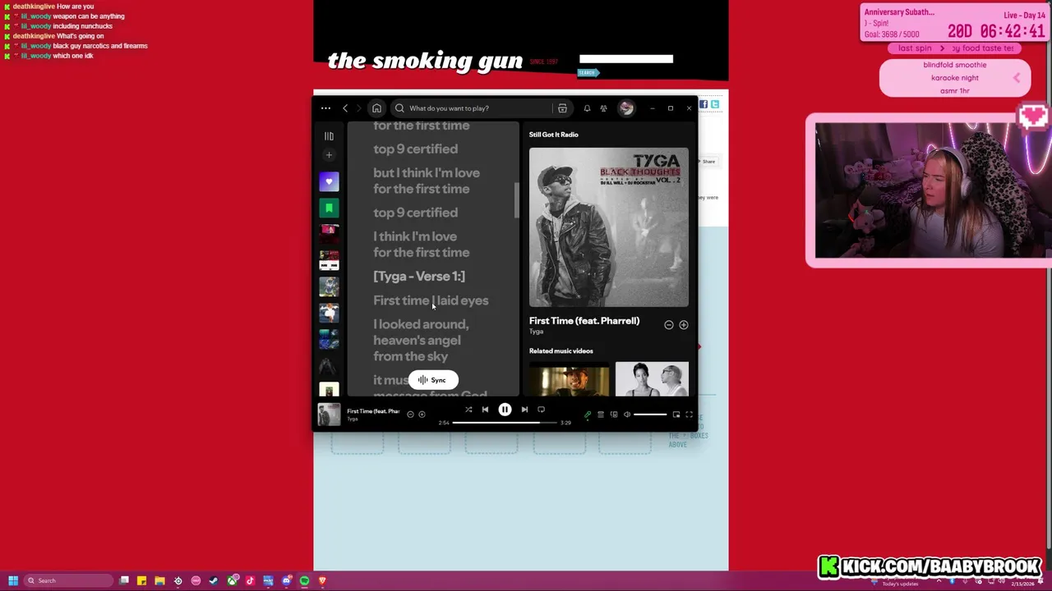Go back in Spotify navigation
The height and width of the screenshot is (591, 1052).
coord(345,108)
